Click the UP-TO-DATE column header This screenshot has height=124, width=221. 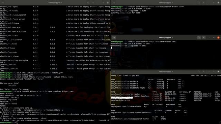click(157, 104)
